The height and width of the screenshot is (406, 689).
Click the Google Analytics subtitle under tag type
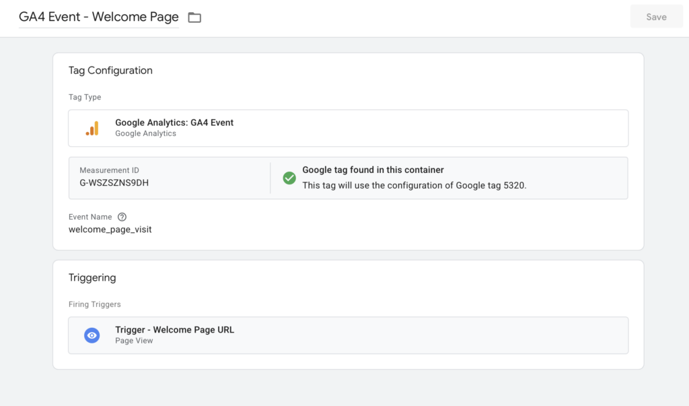(145, 133)
